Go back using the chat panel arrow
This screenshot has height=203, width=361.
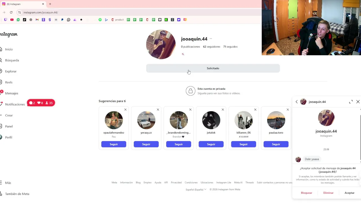pos(296,102)
